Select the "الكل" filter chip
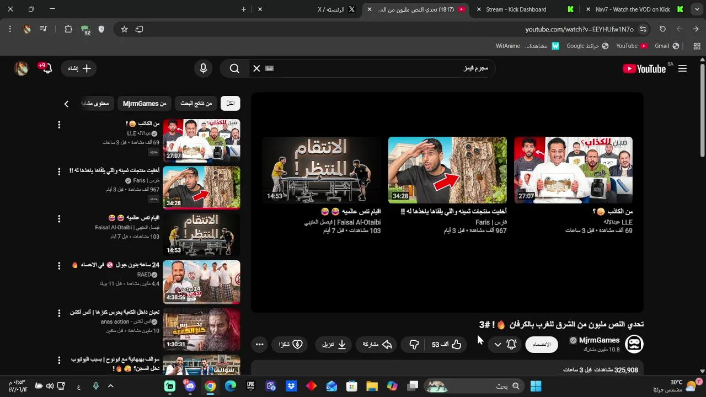The image size is (706, 397). 231,103
